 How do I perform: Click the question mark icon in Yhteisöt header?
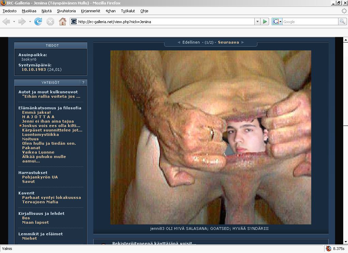click(83, 82)
